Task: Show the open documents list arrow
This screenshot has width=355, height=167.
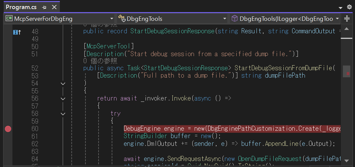Action: click(341, 8)
